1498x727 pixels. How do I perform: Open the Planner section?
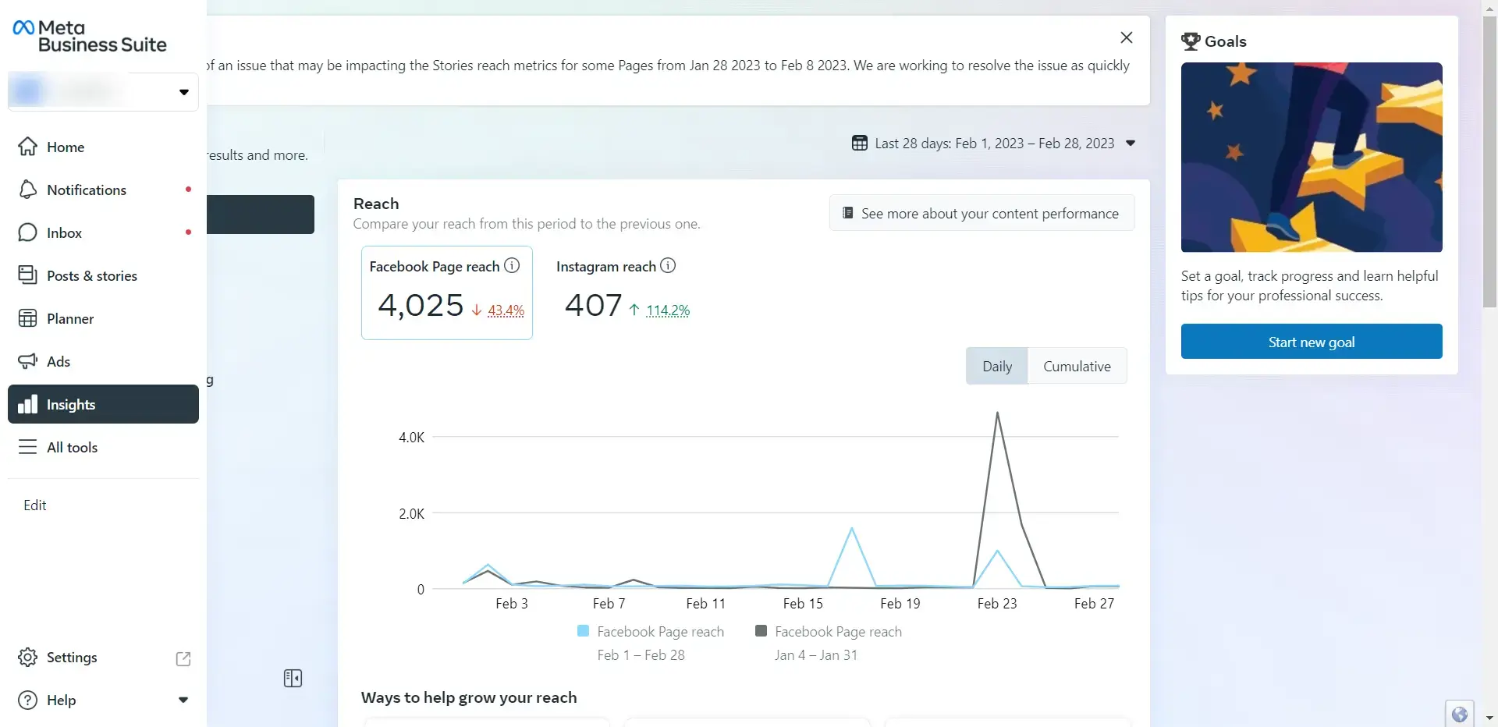click(69, 319)
